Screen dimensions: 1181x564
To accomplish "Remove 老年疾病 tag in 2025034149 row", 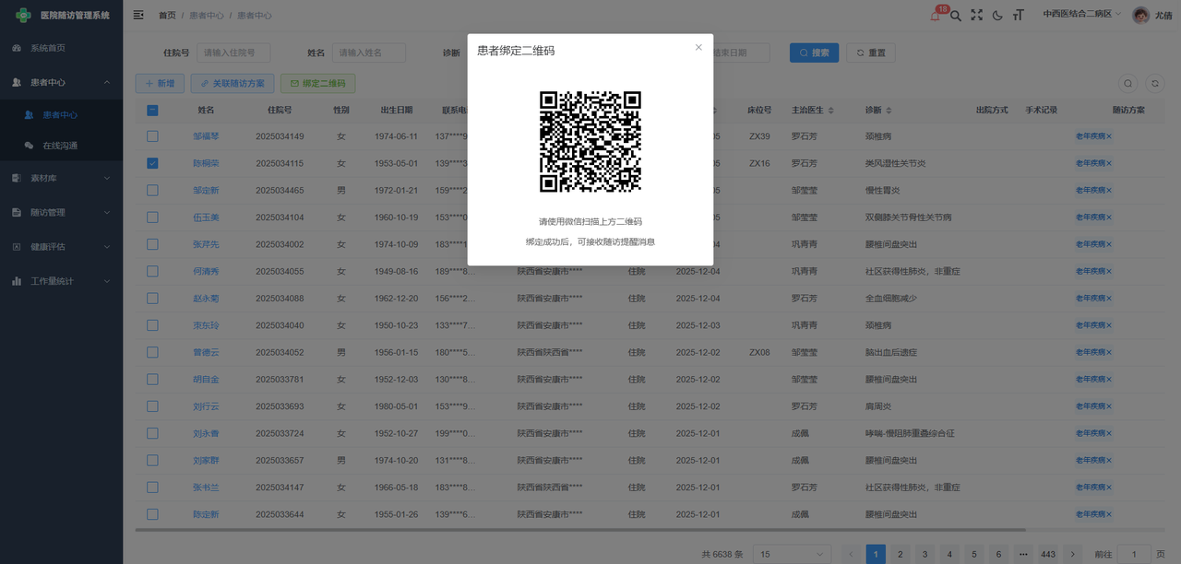I will (1109, 136).
